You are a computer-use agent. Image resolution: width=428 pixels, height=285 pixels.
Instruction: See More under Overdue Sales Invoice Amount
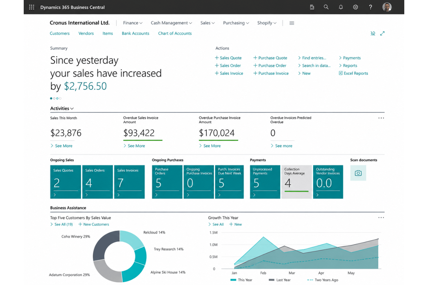(134, 146)
